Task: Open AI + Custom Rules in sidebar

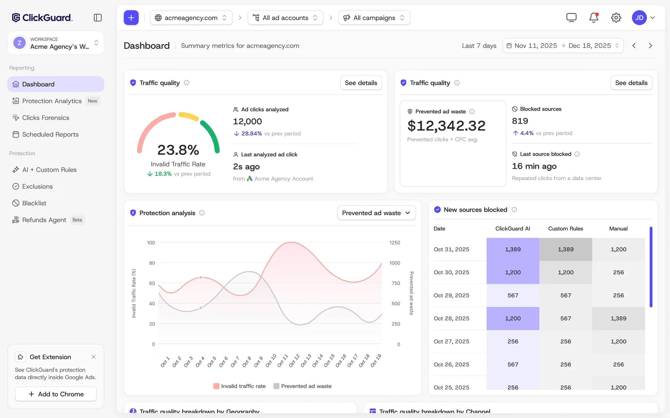Action: click(56, 170)
